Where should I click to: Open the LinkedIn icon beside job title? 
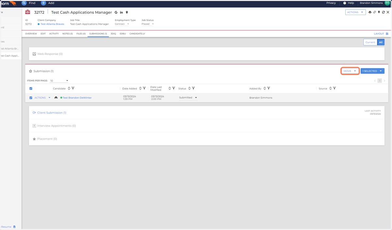point(122,12)
